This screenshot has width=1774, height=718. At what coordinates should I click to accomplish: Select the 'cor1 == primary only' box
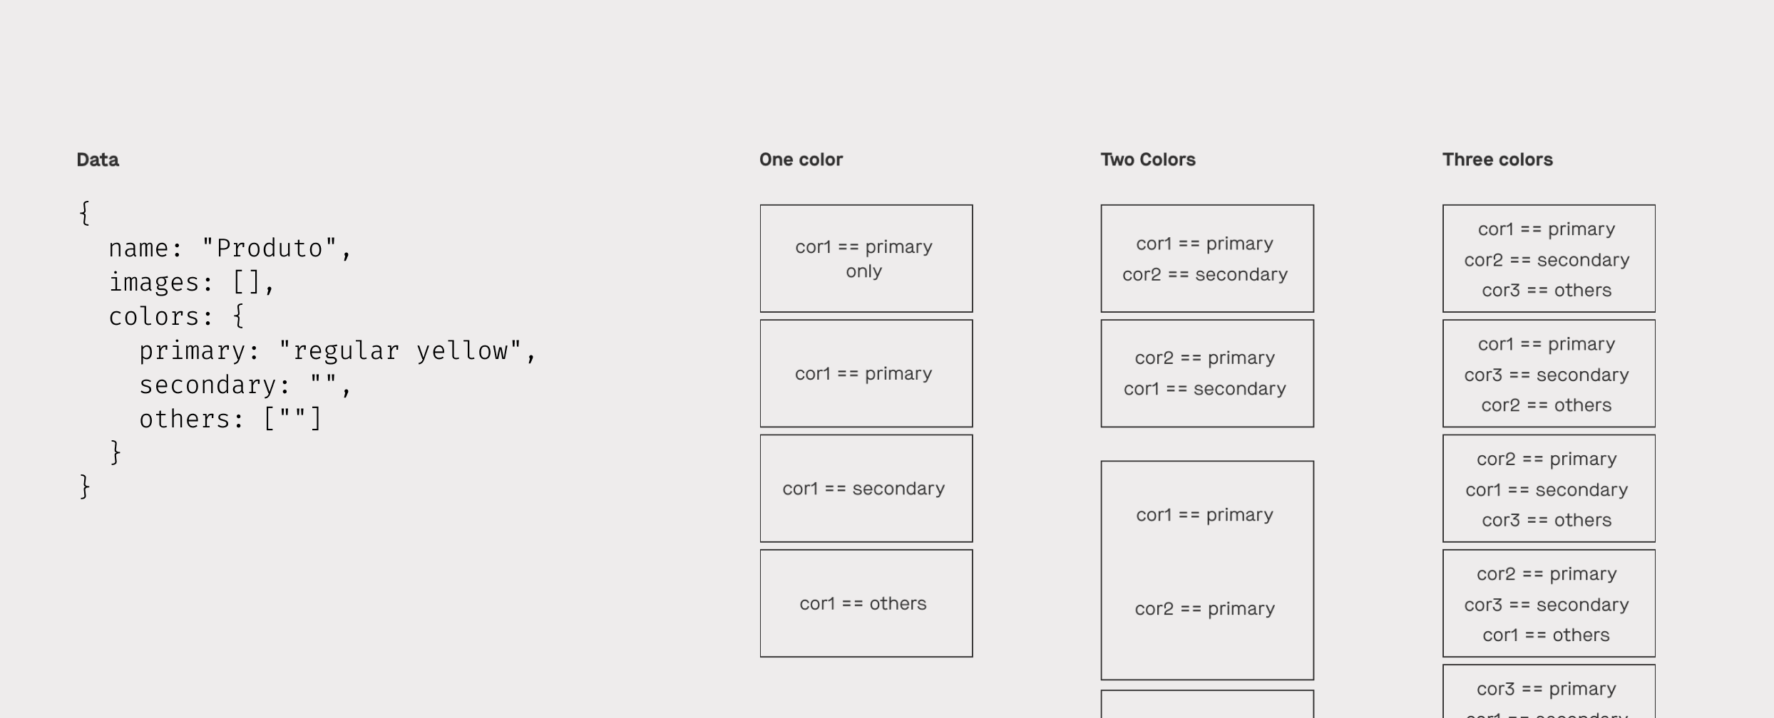(x=866, y=259)
